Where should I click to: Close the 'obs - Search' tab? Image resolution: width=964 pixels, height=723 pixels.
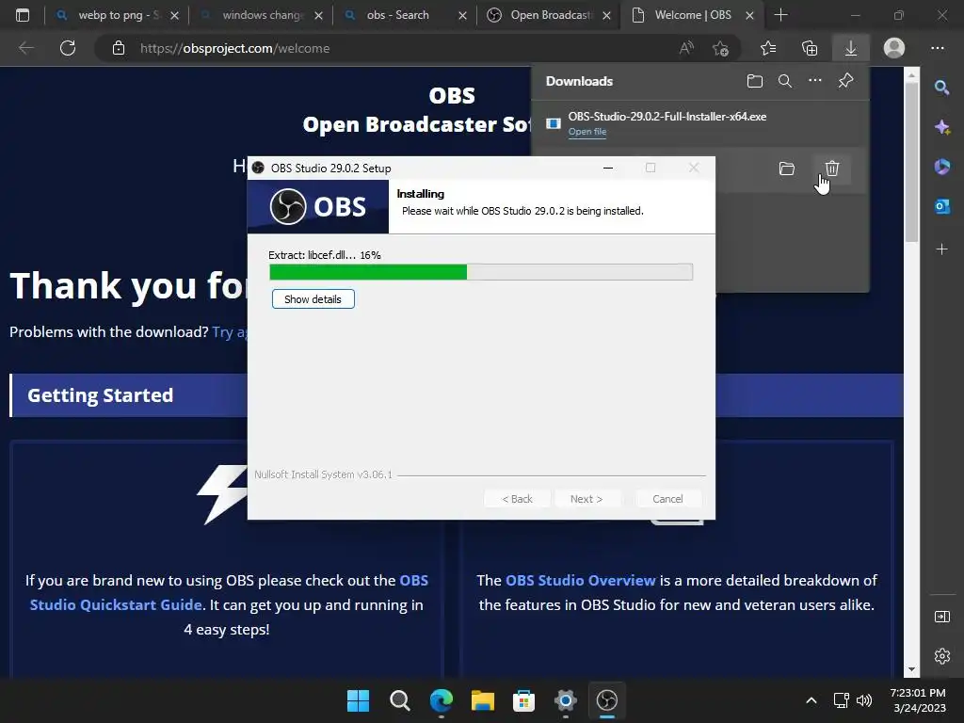click(x=462, y=15)
